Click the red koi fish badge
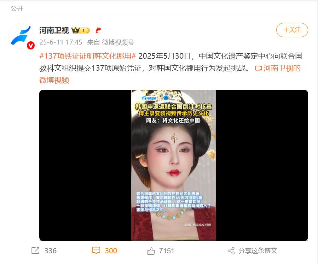This screenshot has height=265, width=318. (98, 30)
